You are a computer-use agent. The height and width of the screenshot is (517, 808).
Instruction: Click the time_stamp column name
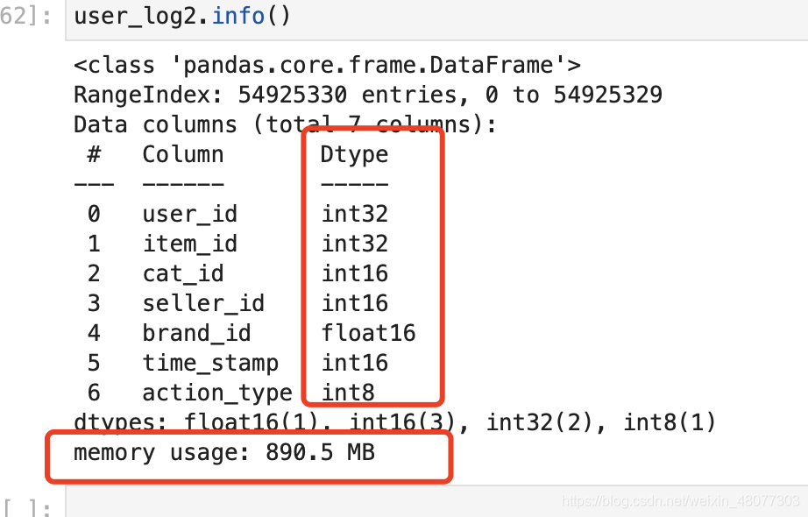coord(210,364)
